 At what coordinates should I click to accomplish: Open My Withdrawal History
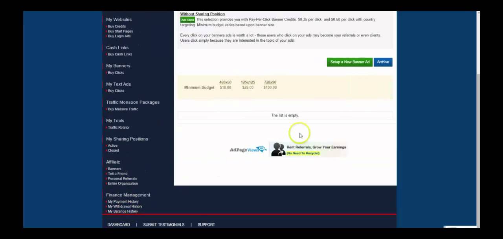click(125, 206)
